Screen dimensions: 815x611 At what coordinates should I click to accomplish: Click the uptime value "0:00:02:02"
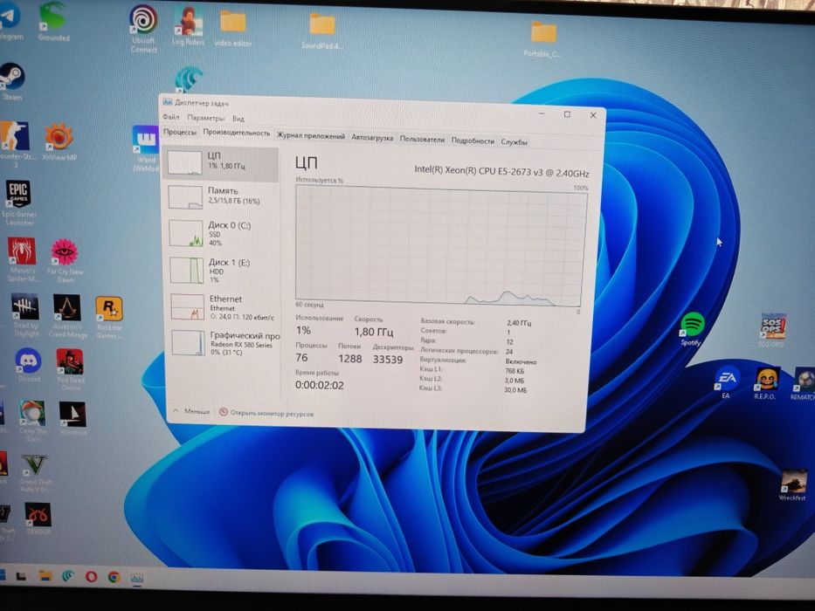(x=319, y=385)
